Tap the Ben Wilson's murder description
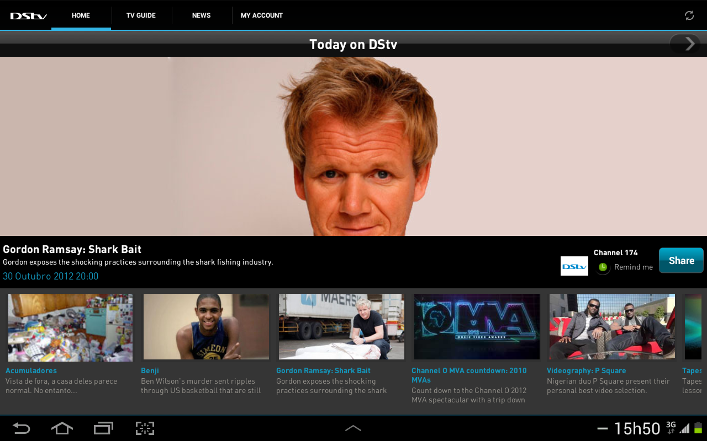The width and height of the screenshot is (707, 441). pyautogui.click(x=201, y=386)
